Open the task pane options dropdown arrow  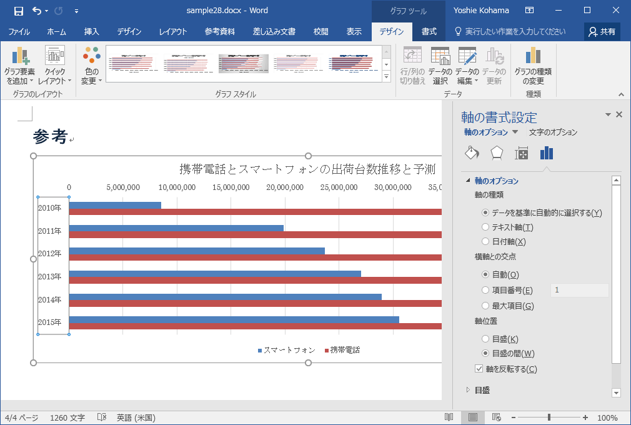pyautogui.click(x=608, y=115)
